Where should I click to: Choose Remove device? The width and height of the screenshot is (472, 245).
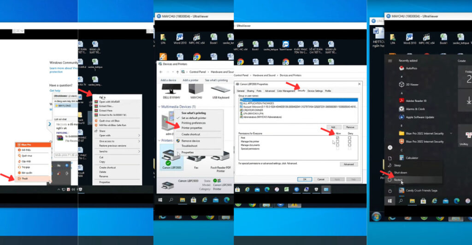point(199,141)
